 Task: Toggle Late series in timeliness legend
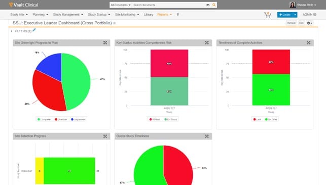[x=257, y=119]
